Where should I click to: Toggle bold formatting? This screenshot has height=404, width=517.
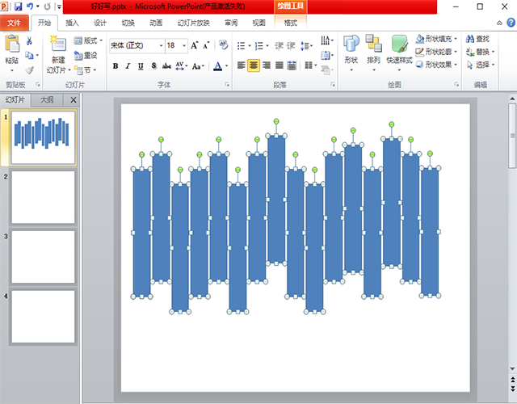116,66
